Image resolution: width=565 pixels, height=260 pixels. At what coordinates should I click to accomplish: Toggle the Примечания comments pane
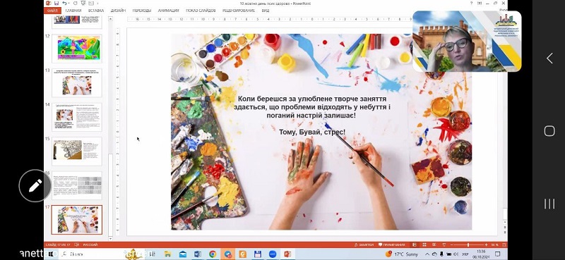pos(392,245)
